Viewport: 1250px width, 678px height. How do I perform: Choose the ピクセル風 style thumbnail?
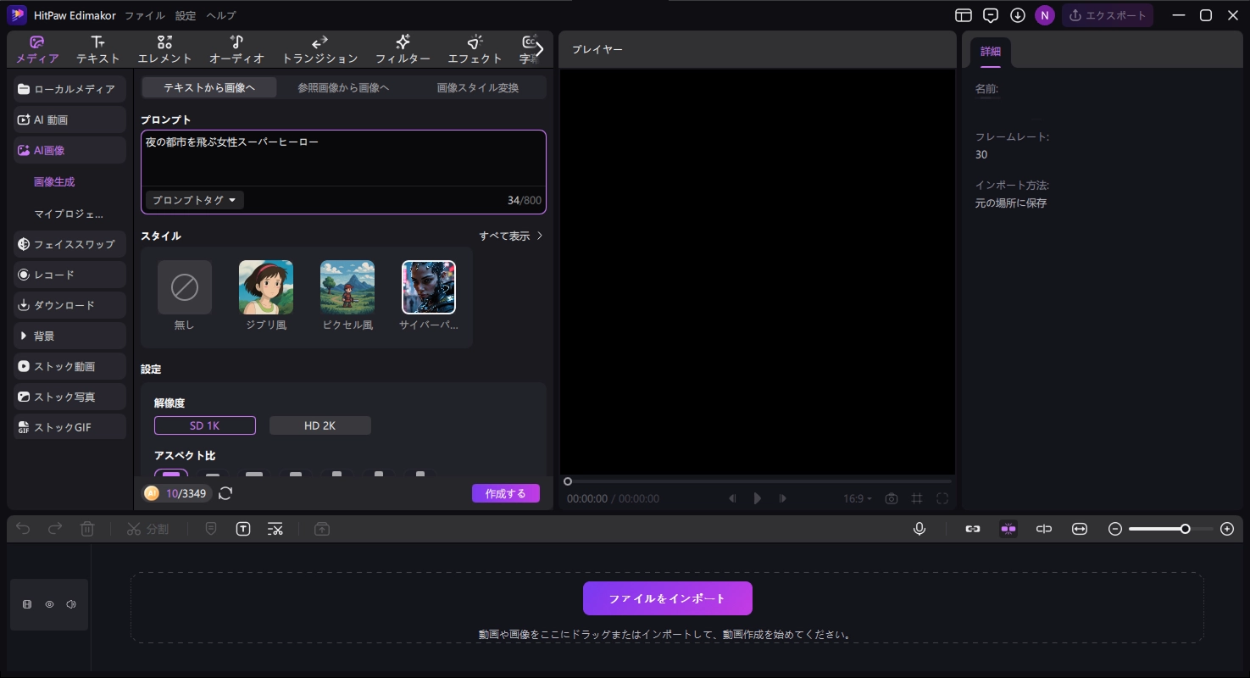coord(347,295)
